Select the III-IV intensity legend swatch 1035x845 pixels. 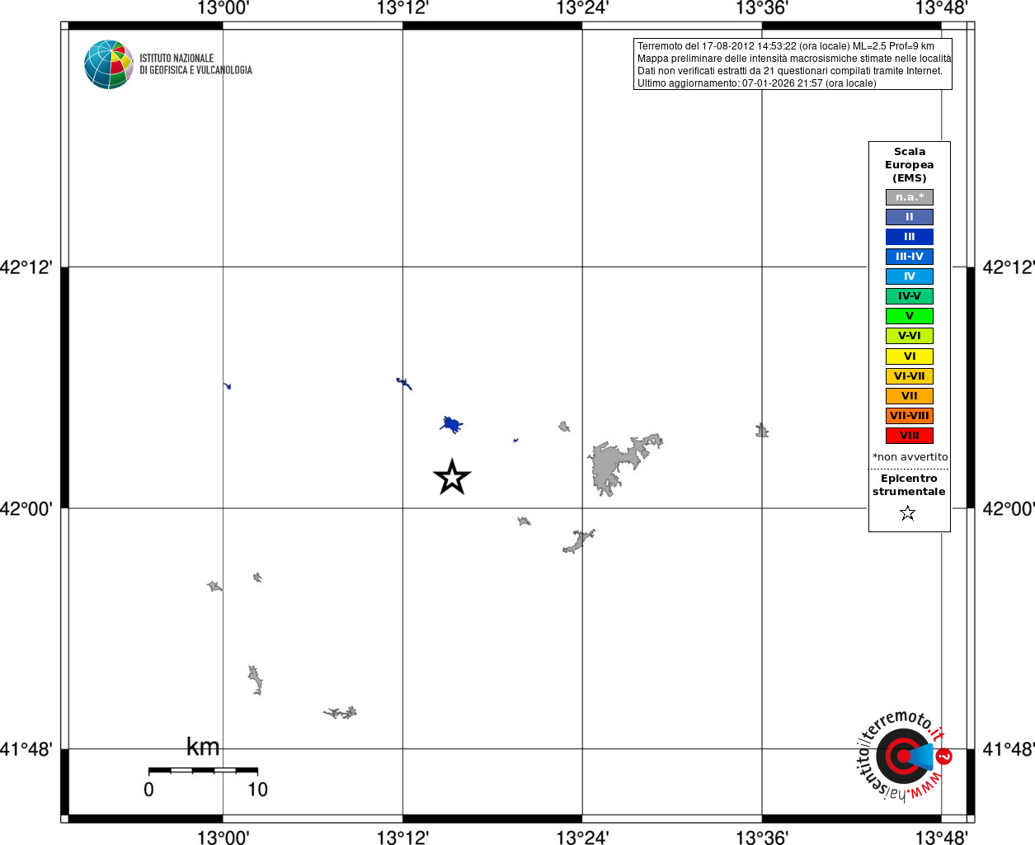(x=910, y=257)
